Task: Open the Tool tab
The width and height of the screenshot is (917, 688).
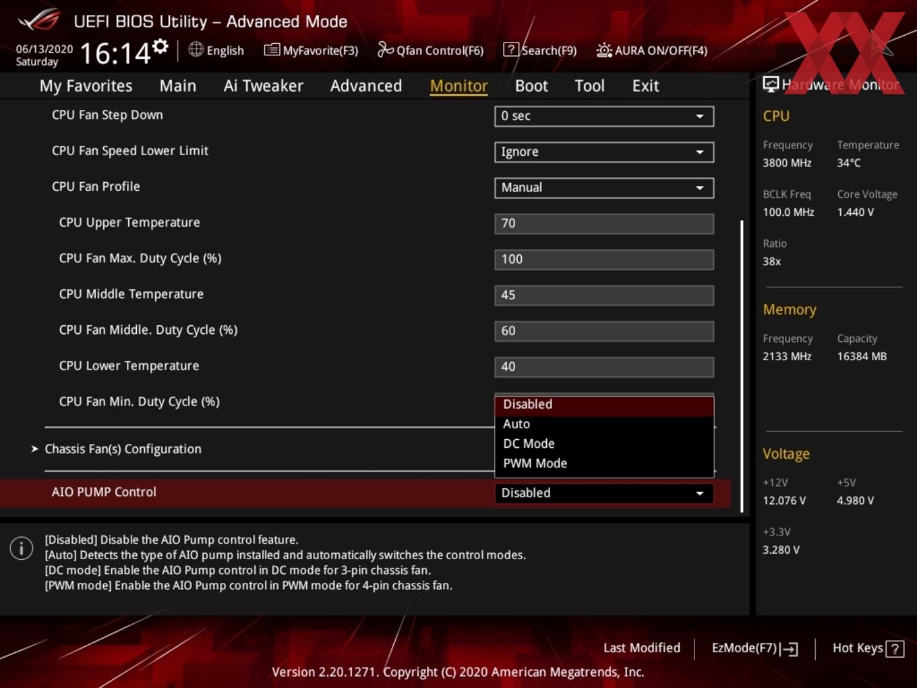Action: click(589, 86)
